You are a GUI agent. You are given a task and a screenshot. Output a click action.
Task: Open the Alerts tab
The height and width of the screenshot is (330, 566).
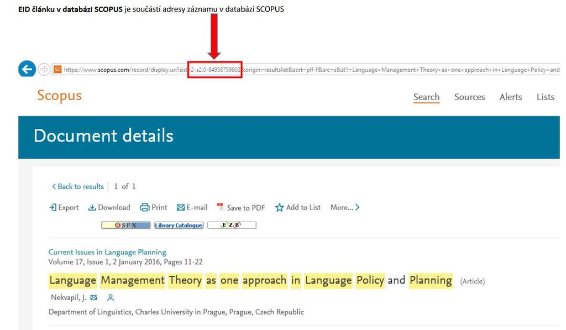[511, 97]
